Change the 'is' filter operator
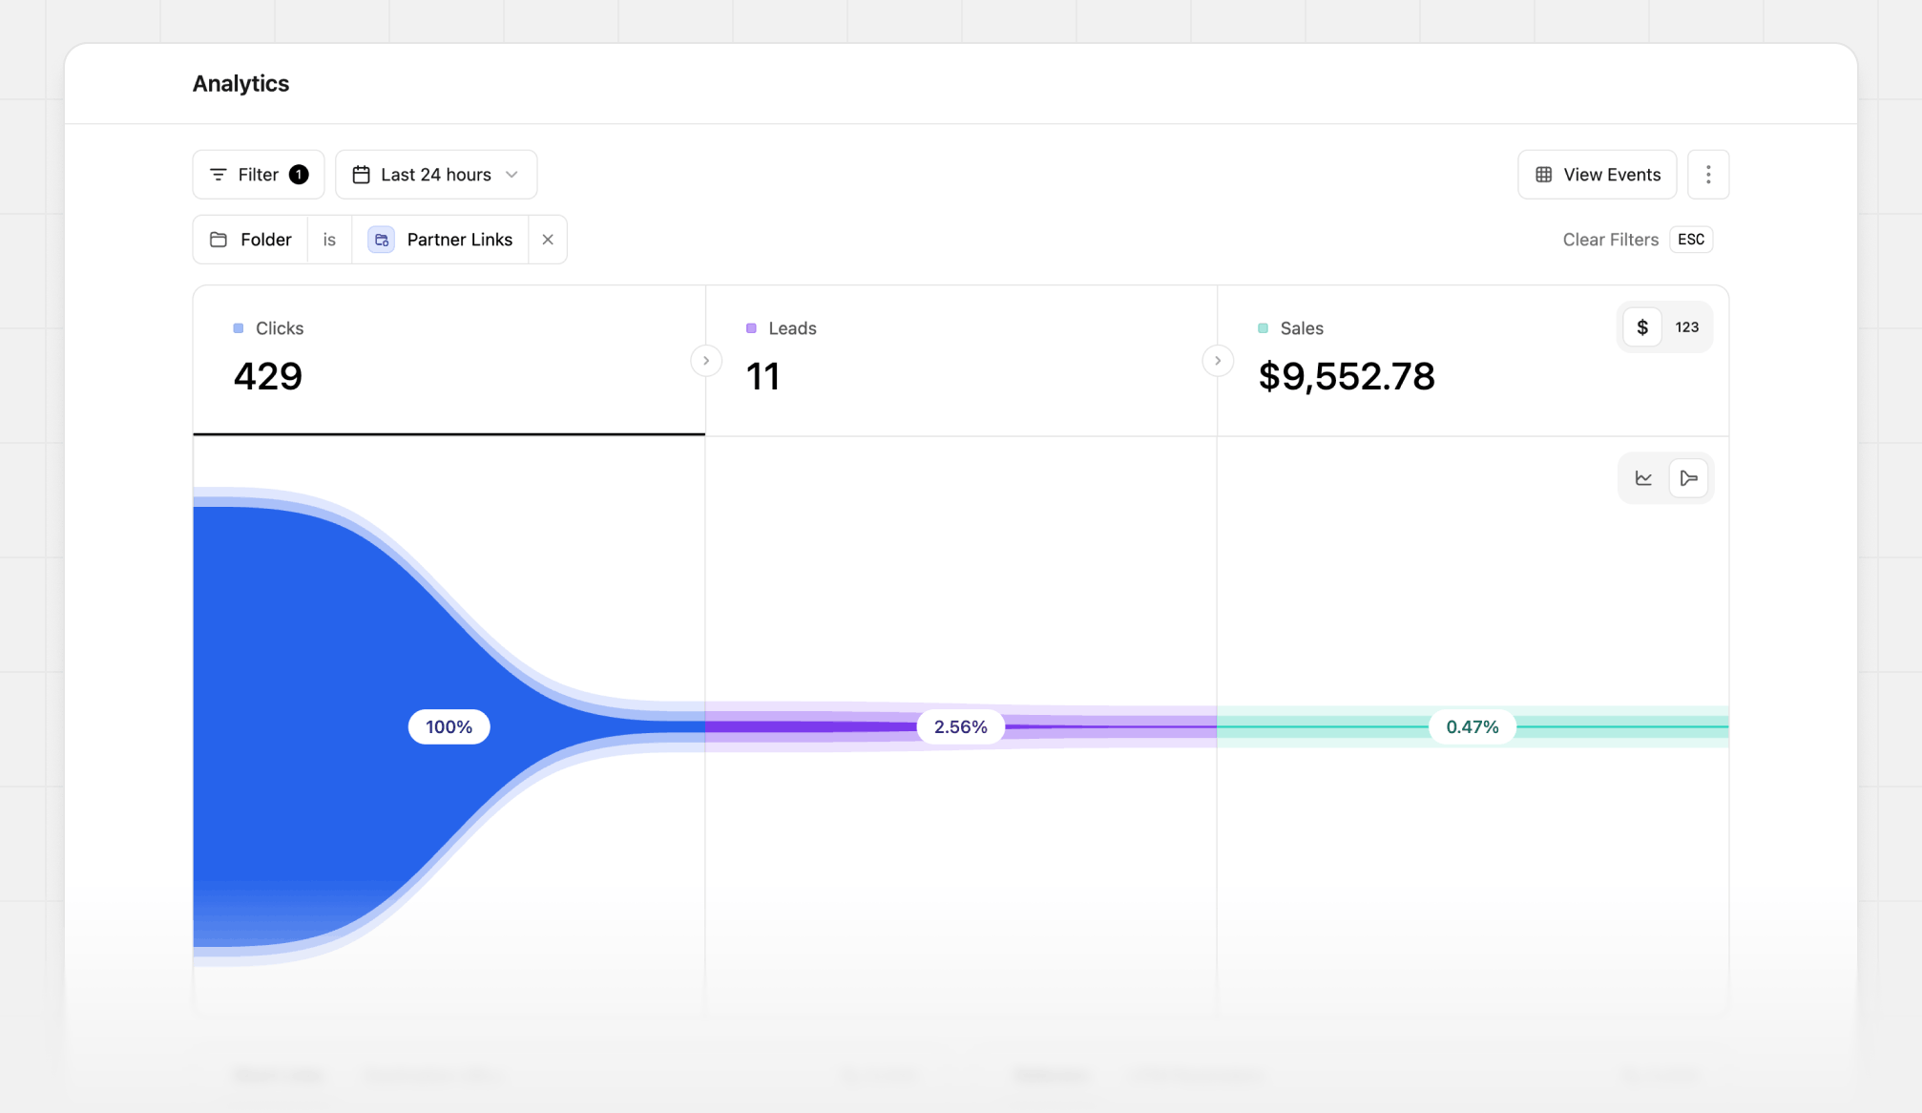Viewport: 1922px width, 1113px height. (x=329, y=240)
